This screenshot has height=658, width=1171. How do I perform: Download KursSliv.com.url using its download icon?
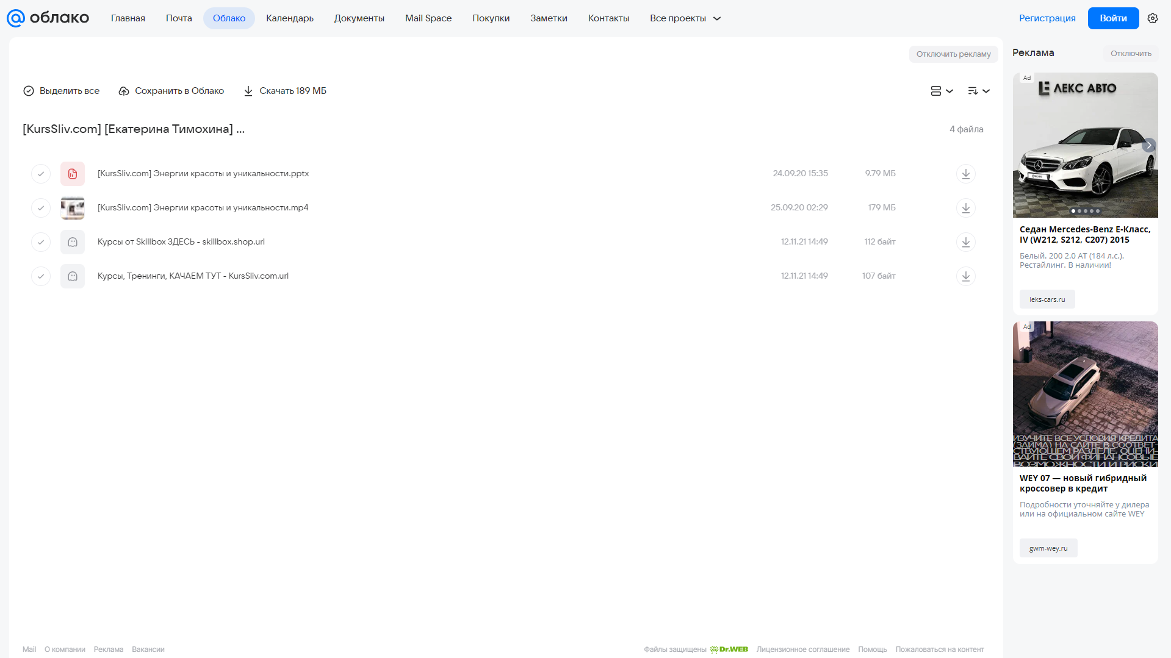pos(965,276)
